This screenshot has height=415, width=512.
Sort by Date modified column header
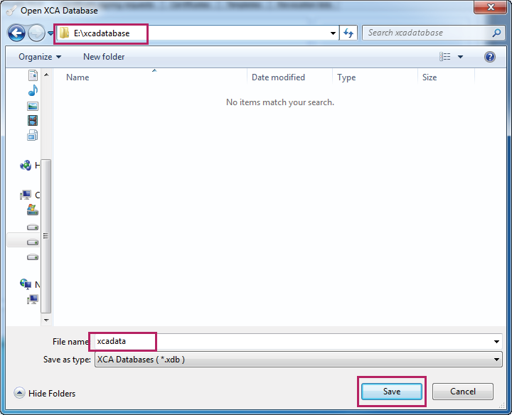point(278,77)
